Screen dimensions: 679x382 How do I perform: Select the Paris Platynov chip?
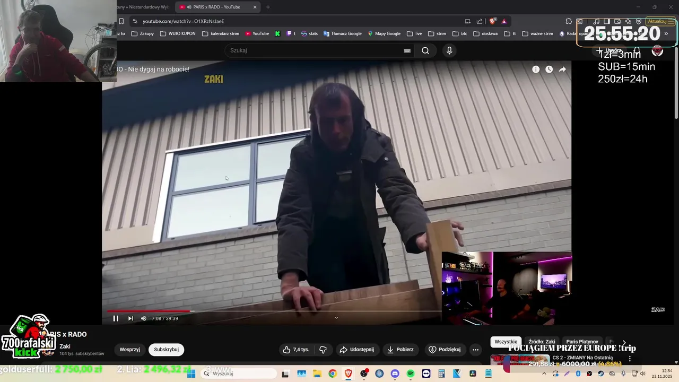pyautogui.click(x=582, y=342)
